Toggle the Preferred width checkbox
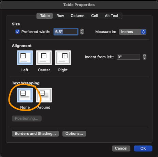This screenshot has width=158, height=157. (17, 32)
